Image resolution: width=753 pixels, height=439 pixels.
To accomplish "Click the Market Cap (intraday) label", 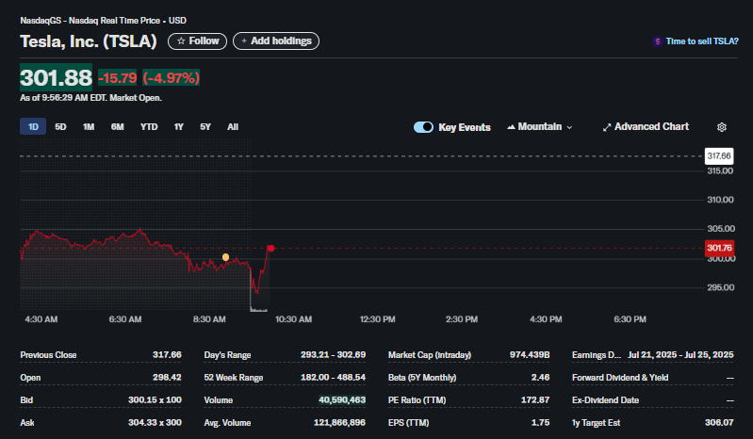I will tap(430, 355).
